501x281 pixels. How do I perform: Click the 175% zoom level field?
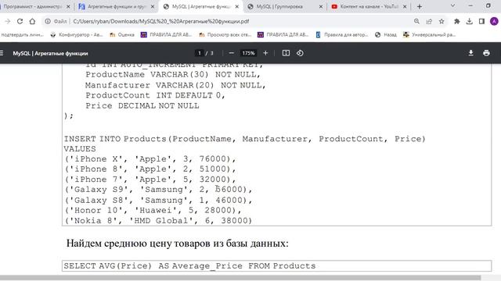click(x=248, y=53)
